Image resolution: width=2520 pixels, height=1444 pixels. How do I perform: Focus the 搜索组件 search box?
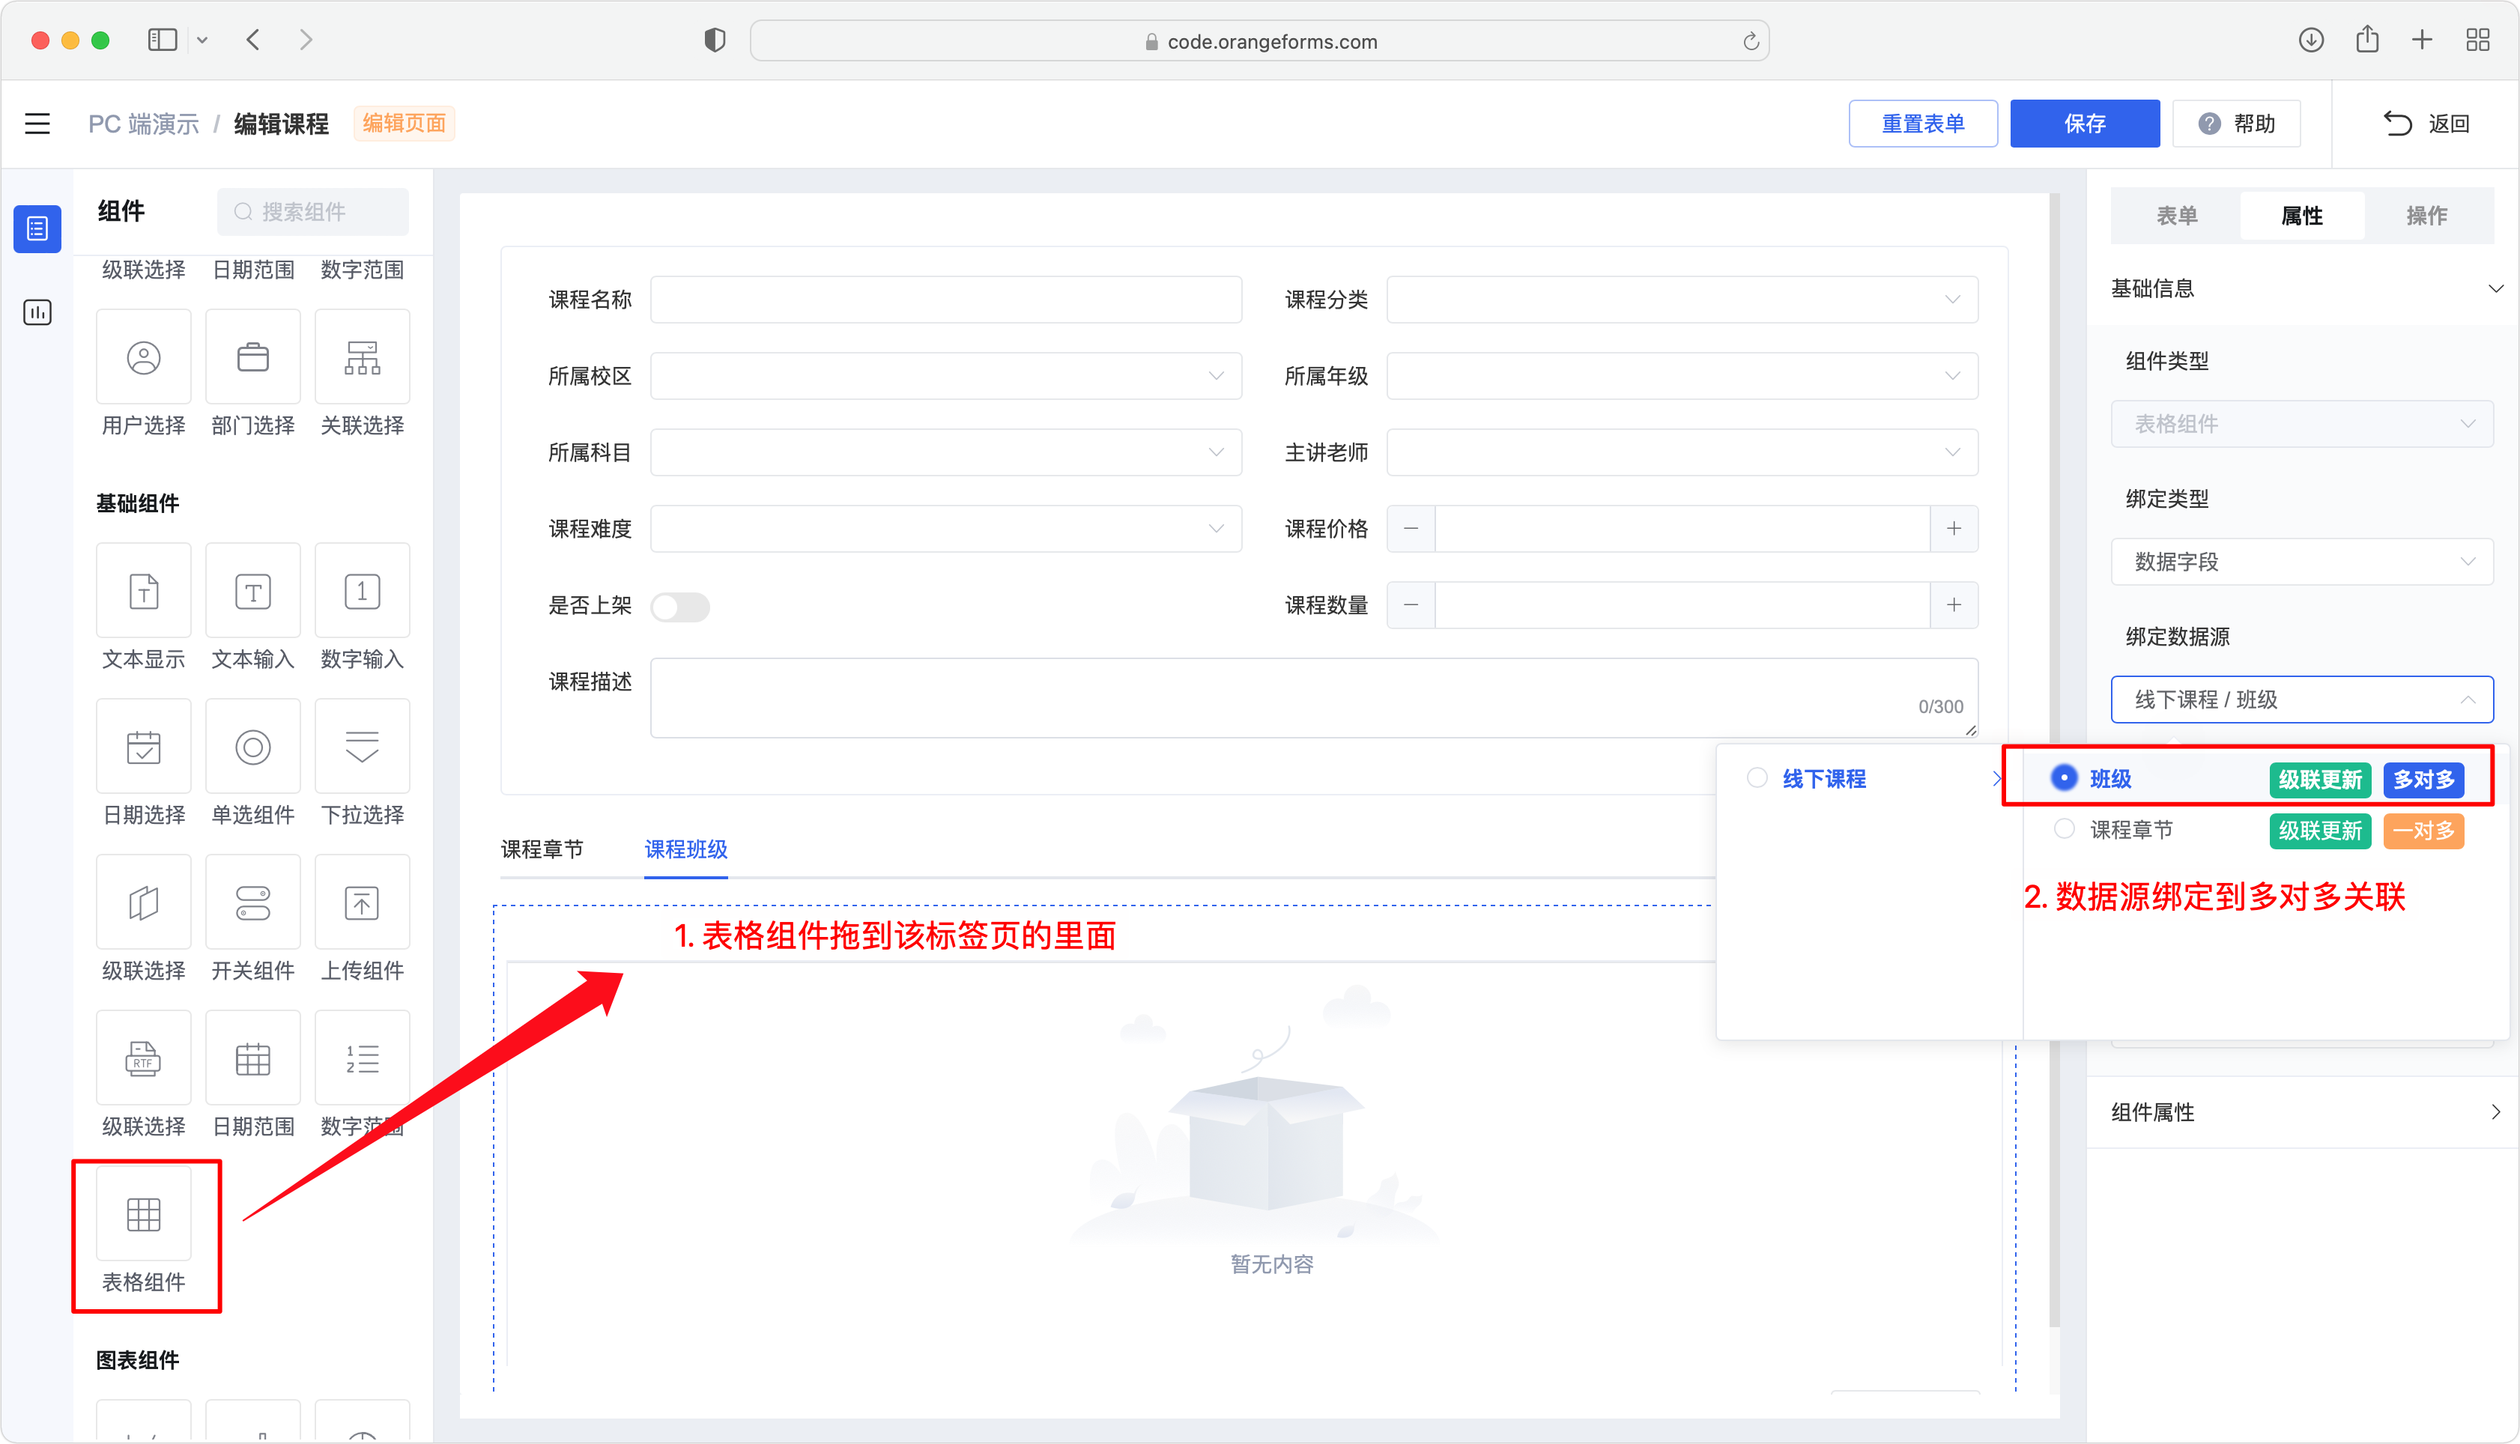[313, 211]
